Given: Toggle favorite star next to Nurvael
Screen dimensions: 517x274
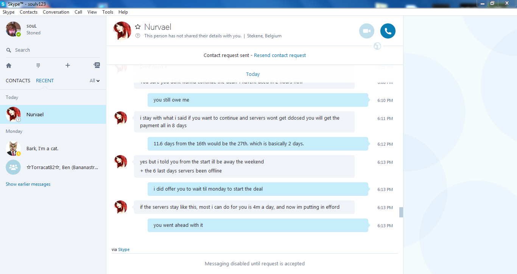Looking at the screenshot, I should [138, 27].
